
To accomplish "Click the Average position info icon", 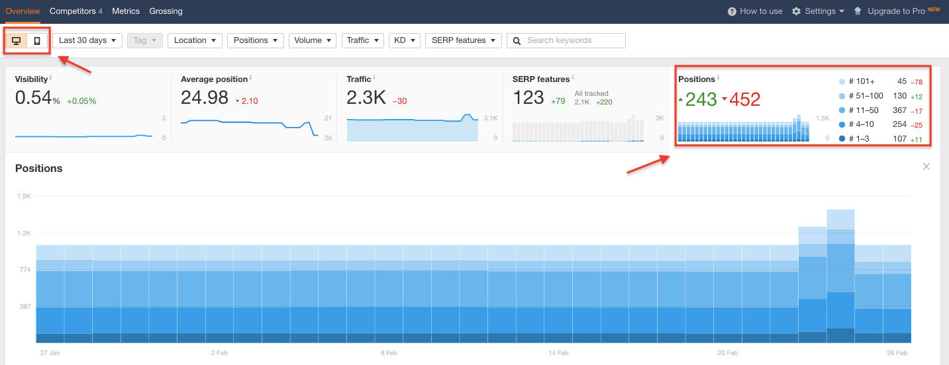I will 251,77.
